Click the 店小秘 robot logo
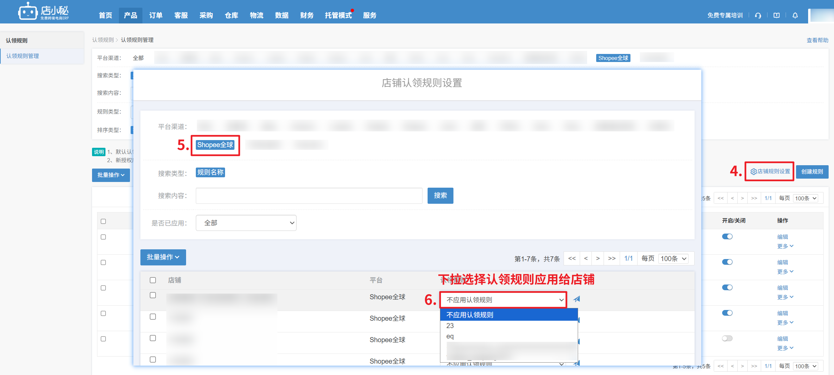834x375 pixels. (x=28, y=12)
